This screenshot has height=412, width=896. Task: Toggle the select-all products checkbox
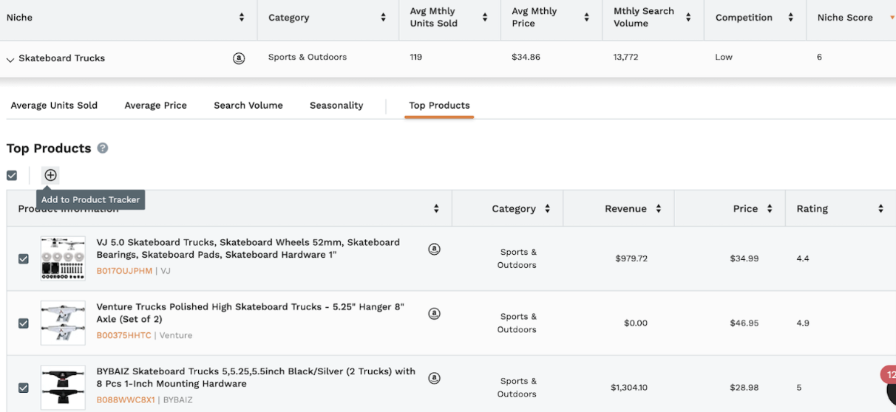coord(12,176)
